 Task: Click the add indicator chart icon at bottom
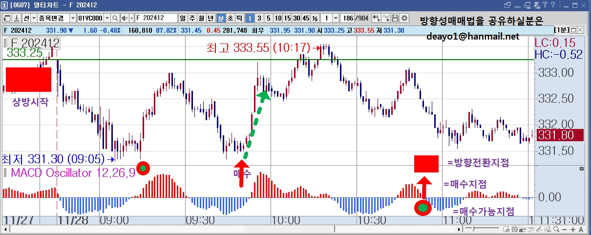[x=523, y=230]
